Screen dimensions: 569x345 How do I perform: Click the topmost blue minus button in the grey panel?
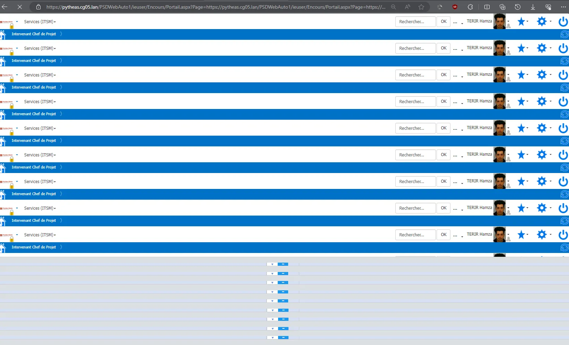(x=283, y=264)
